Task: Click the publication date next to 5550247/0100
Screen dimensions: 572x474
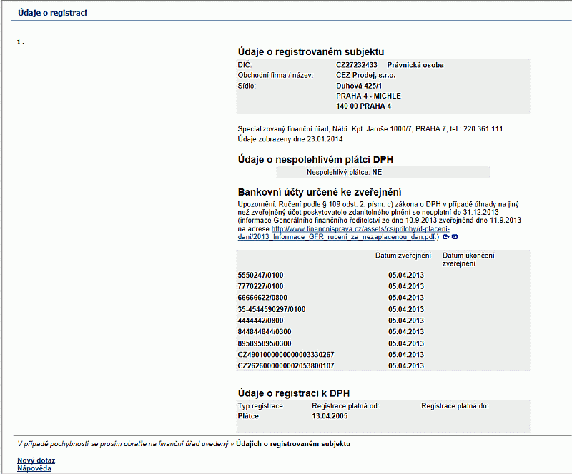Action: click(x=406, y=275)
